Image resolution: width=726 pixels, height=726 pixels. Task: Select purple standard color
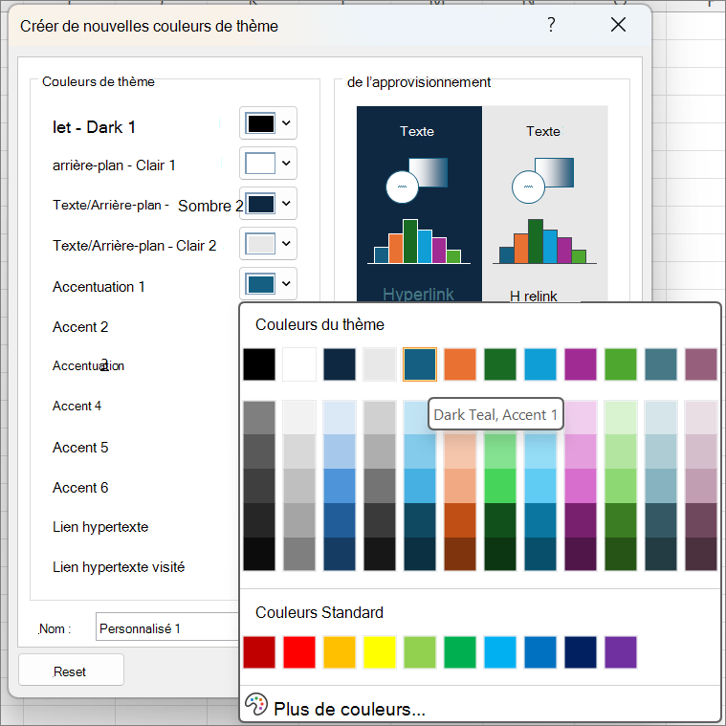click(621, 652)
